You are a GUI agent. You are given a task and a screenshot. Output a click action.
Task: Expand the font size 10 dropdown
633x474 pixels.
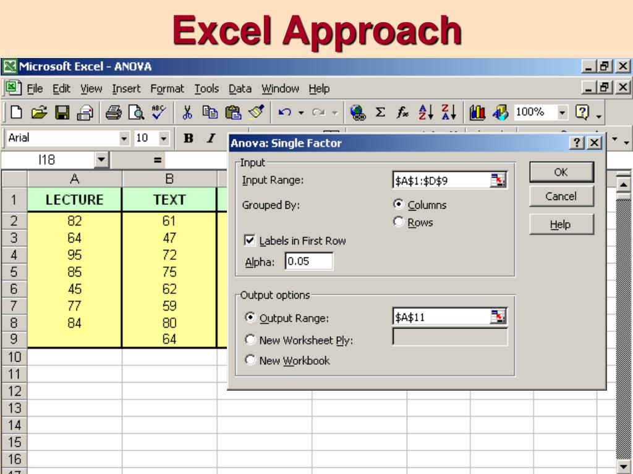163,139
